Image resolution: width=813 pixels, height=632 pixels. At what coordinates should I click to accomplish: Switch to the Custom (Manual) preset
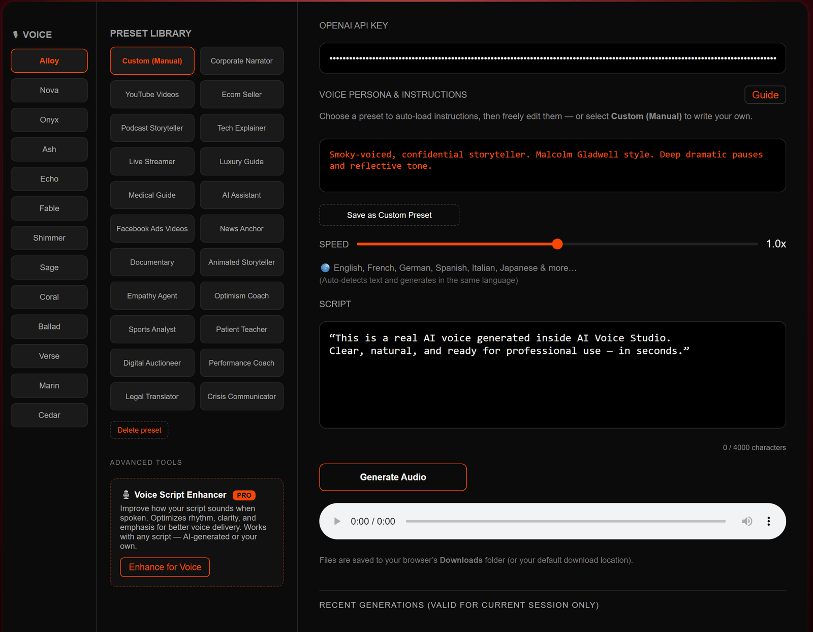[x=151, y=61]
